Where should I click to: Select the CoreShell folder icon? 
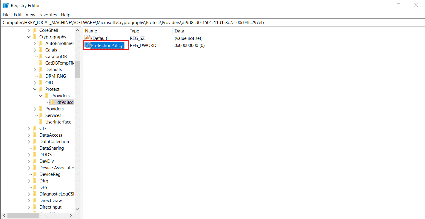click(35, 30)
